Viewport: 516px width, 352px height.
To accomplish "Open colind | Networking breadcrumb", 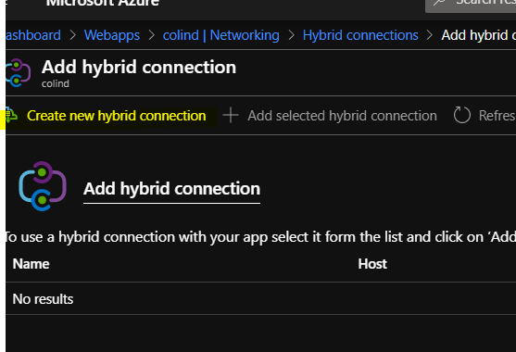I will (220, 35).
